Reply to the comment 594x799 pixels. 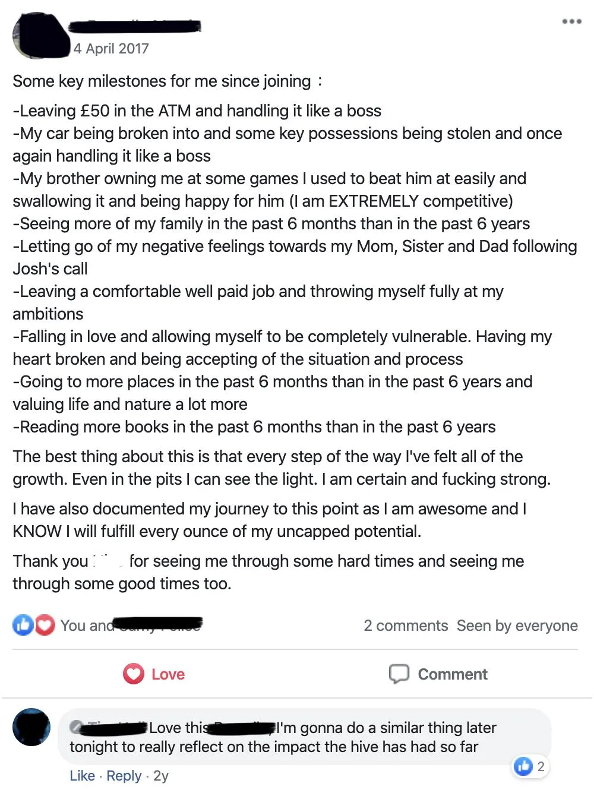click(124, 776)
